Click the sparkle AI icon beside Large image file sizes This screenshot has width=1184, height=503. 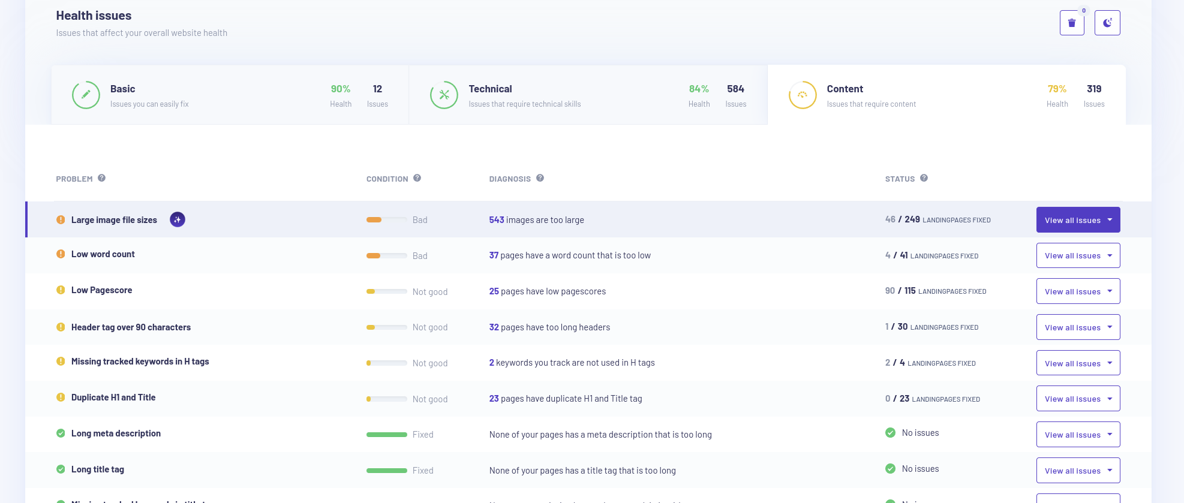pos(178,220)
